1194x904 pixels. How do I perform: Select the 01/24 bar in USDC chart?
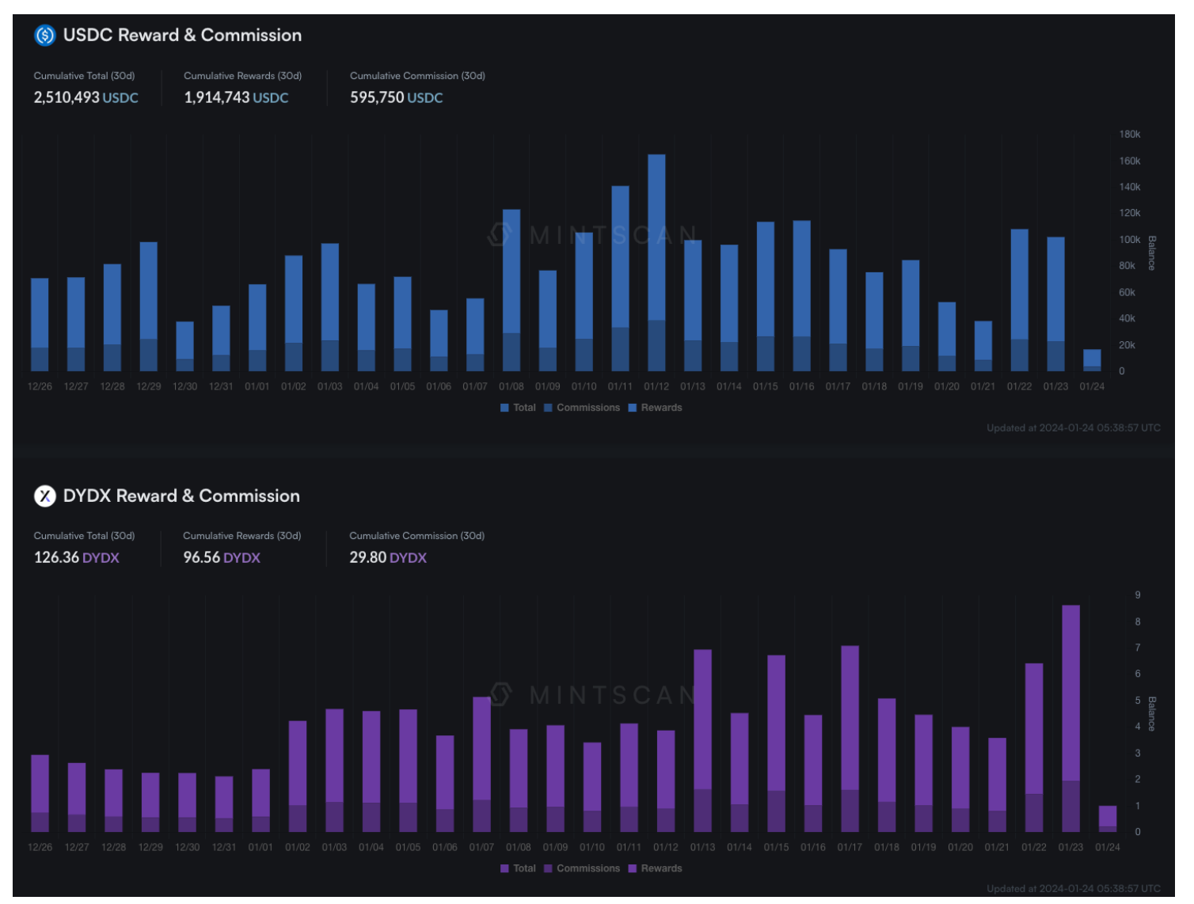(1092, 360)
